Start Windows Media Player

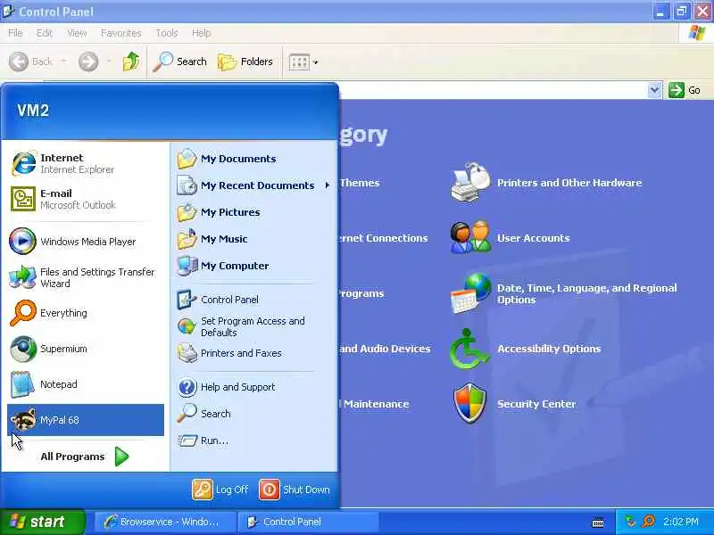click(x=86, y=241)
